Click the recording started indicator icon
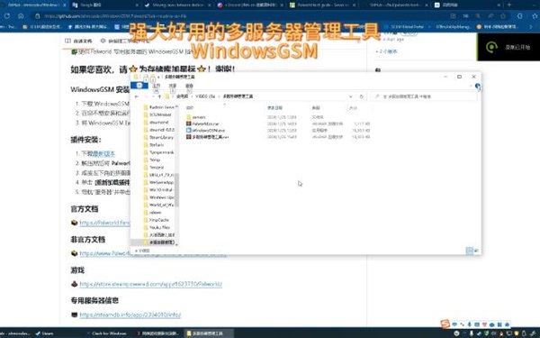Screen dimensions: 540x338 coord(491,47)
